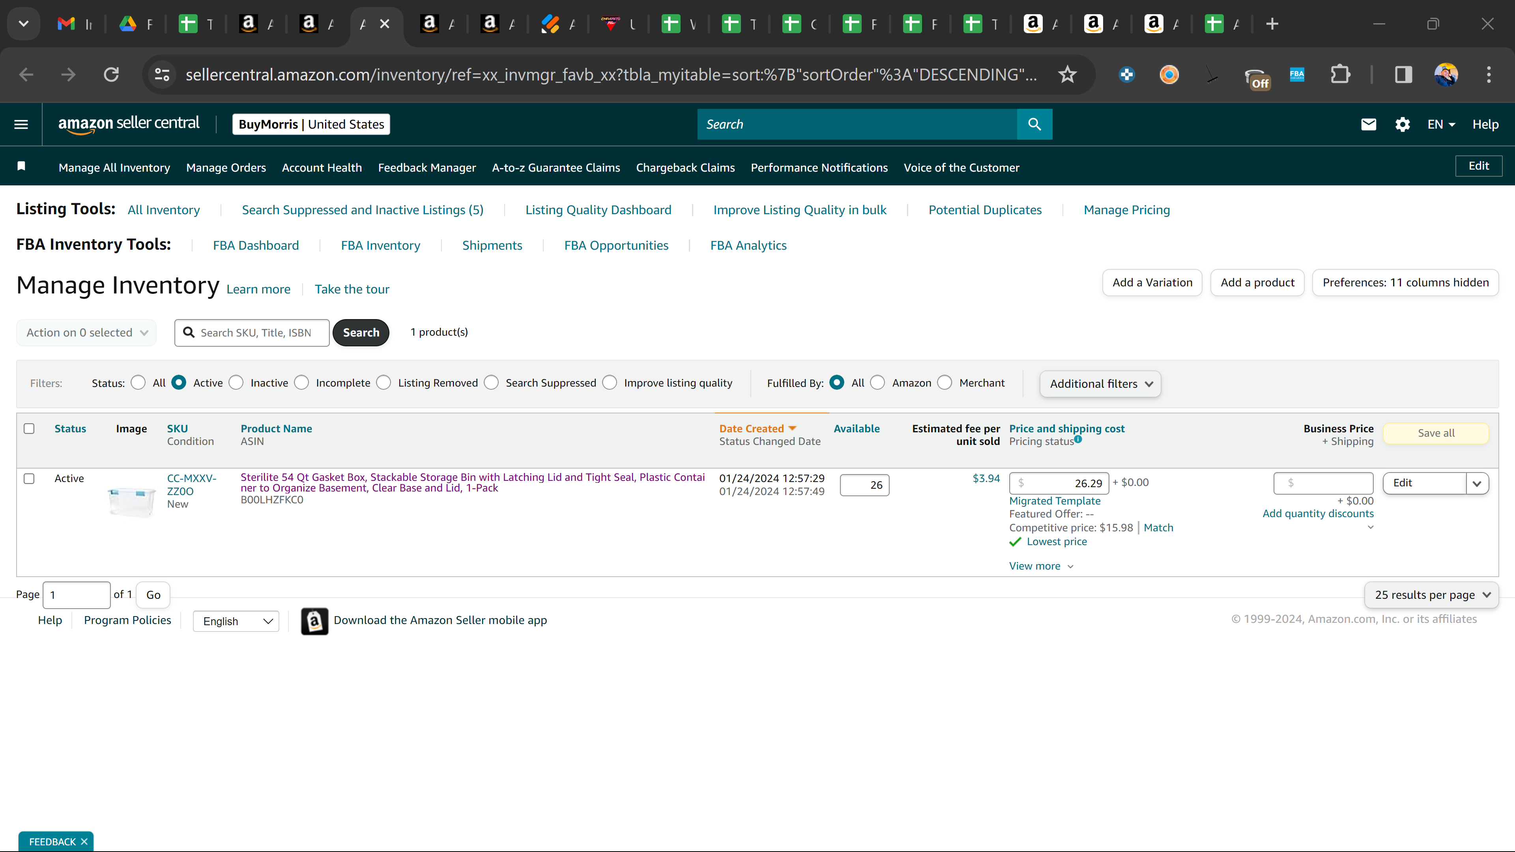Screen dimensions: 1515x852
Task: Sort by Date Created column
Action: (757, 429)
